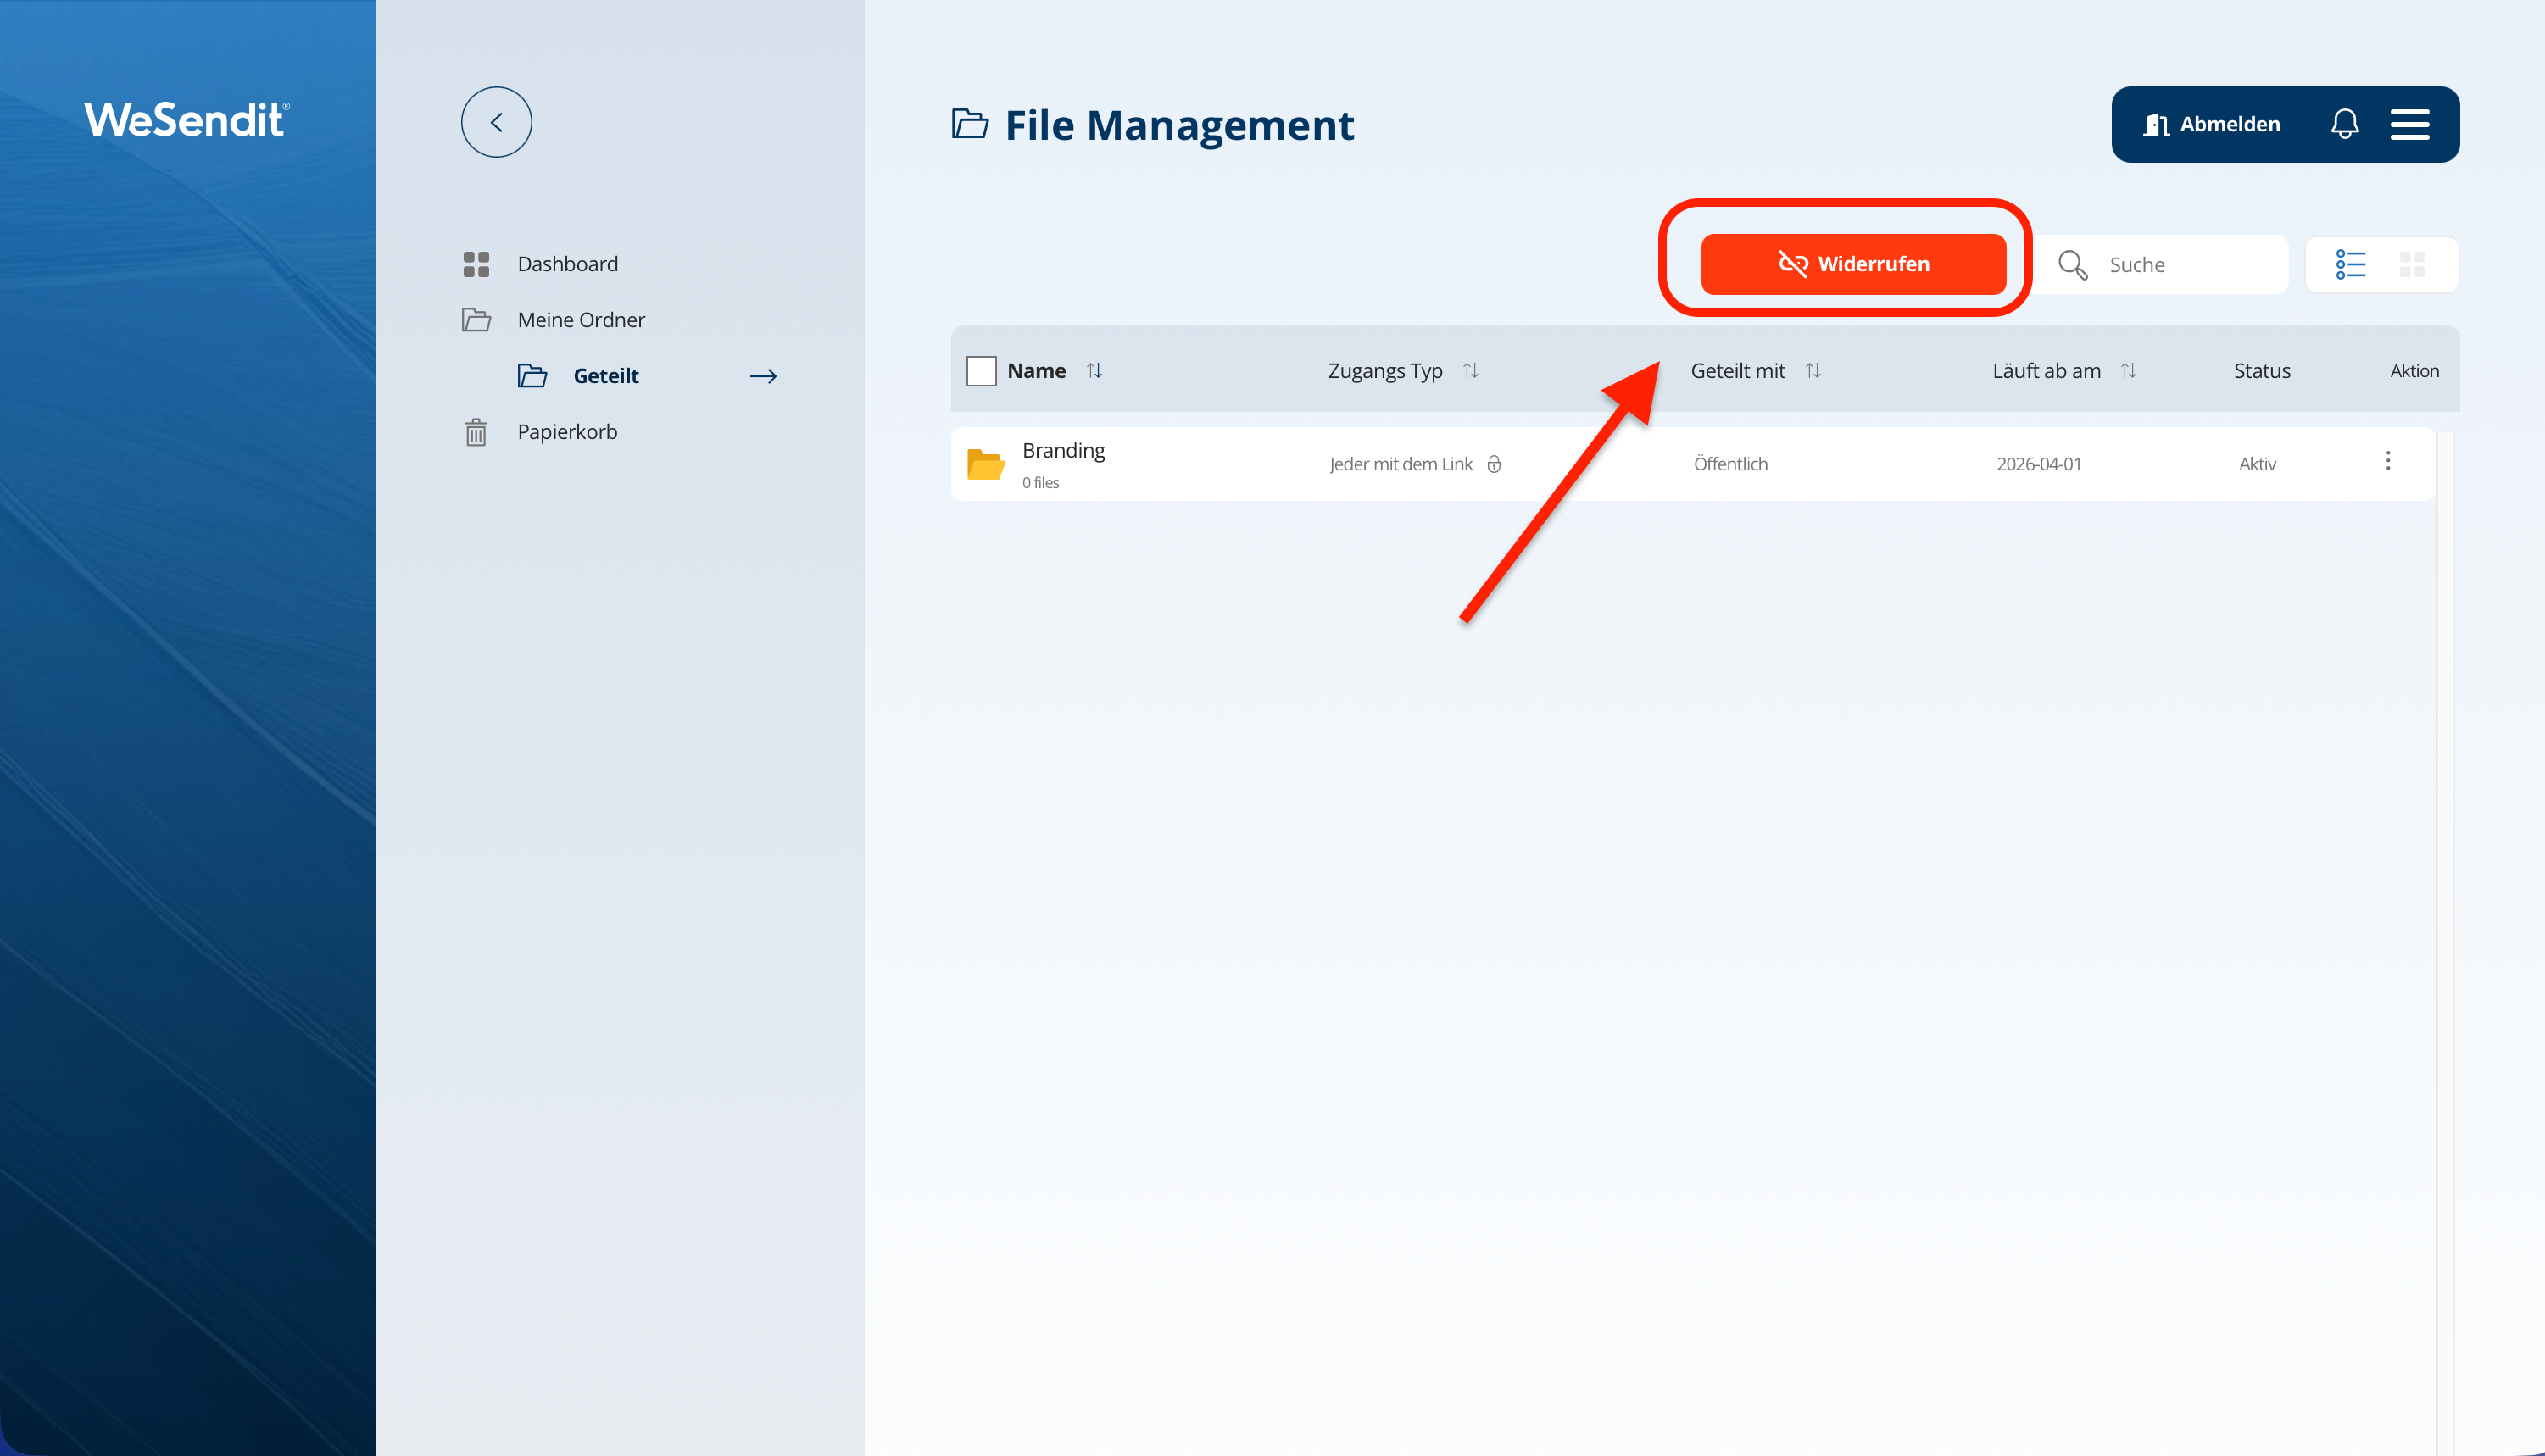Click the search magnifier icon
The image size is (2545, 1456).
pyautogui.click(x=2072, y=264)
